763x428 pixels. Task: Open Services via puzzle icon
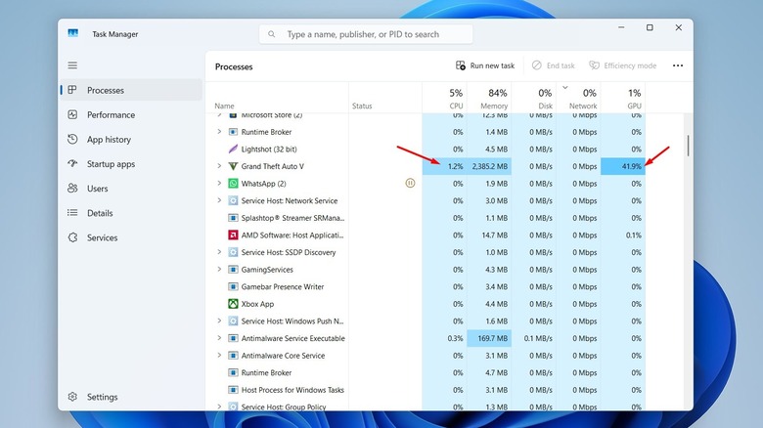click(73, 237)
